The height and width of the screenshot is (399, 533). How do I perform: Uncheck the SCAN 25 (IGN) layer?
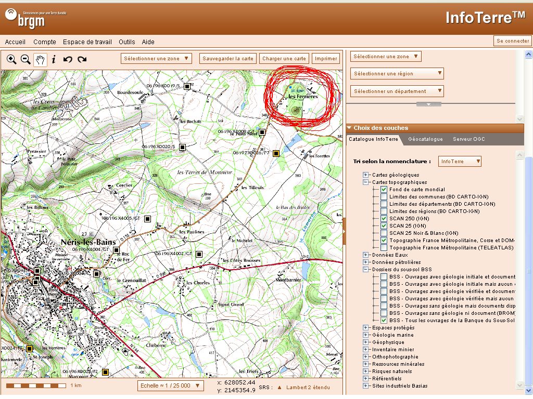point(384,226)
